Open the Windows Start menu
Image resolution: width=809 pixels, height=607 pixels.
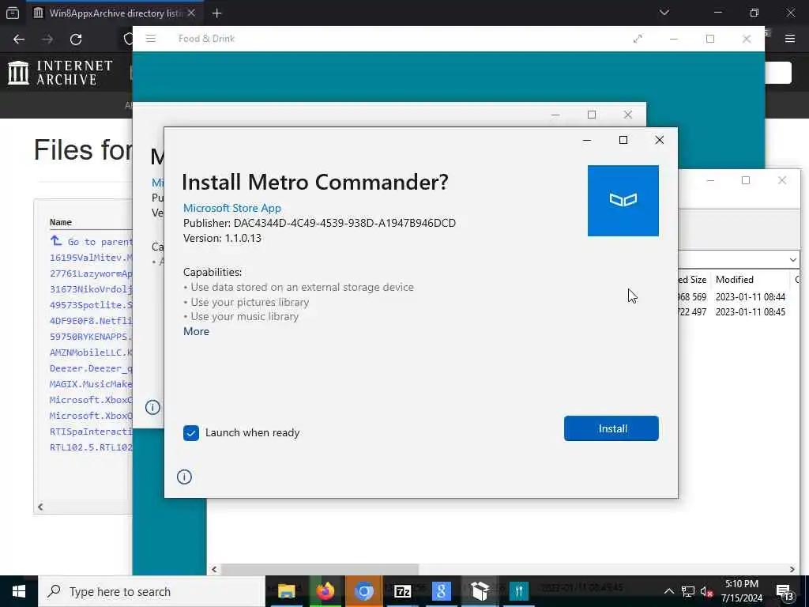(x=19, y=591)
